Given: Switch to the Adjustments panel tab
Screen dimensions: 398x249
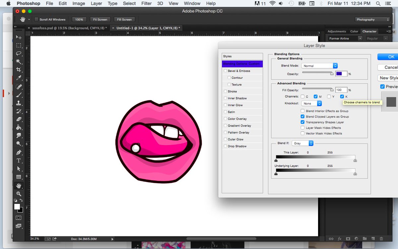Looking at the screenshot, I should (x=337, y=31).
